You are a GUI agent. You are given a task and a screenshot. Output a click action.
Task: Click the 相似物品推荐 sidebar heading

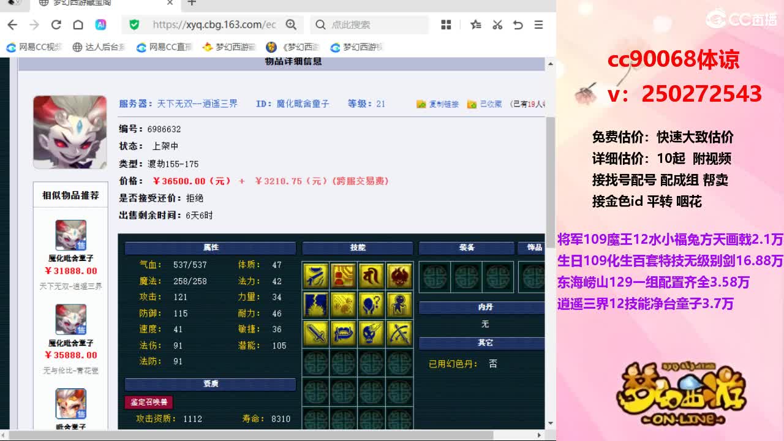(x=70, y=195)
